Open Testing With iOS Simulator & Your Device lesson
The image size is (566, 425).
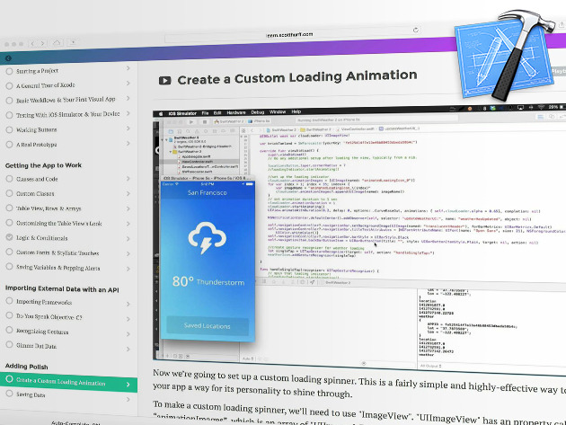(68, 114)
